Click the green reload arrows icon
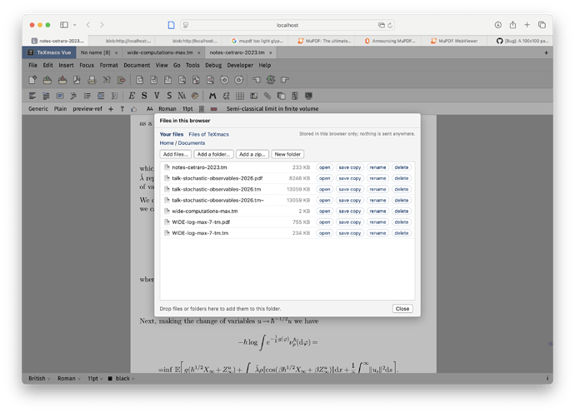Screen dimensions: 575x413 [271, 80]
